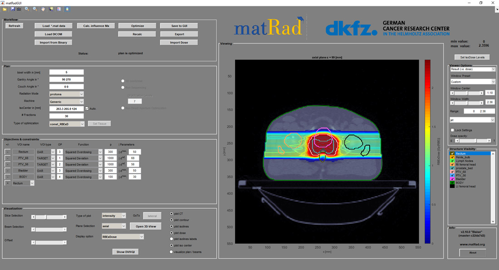The image size is (499, 270).
Task: Open the Radiation Mode dropdown showing protons
Action: [x=66, y=93]
